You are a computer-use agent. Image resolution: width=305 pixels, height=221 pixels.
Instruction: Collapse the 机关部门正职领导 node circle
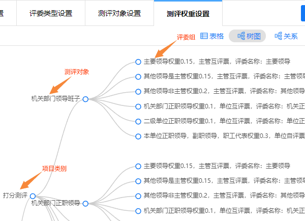pyautogui.click(x=85, y=204)
